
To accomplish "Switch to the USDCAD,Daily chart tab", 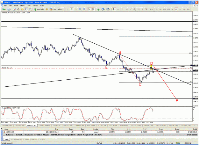I will [186, 126].
